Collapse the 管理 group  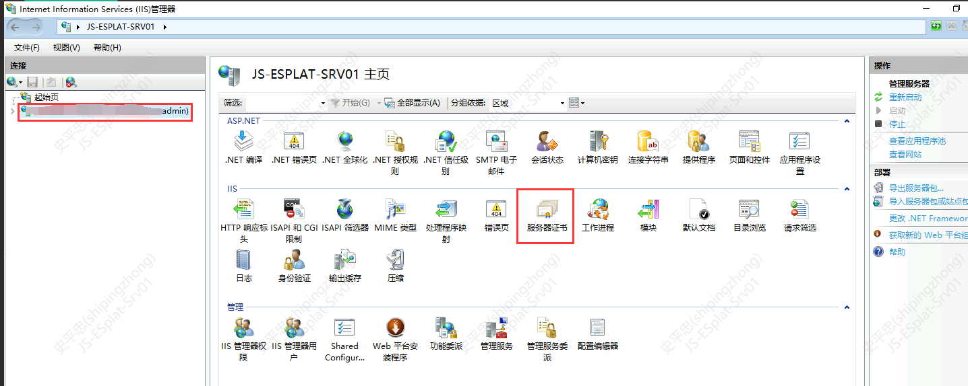coord(847,307)
